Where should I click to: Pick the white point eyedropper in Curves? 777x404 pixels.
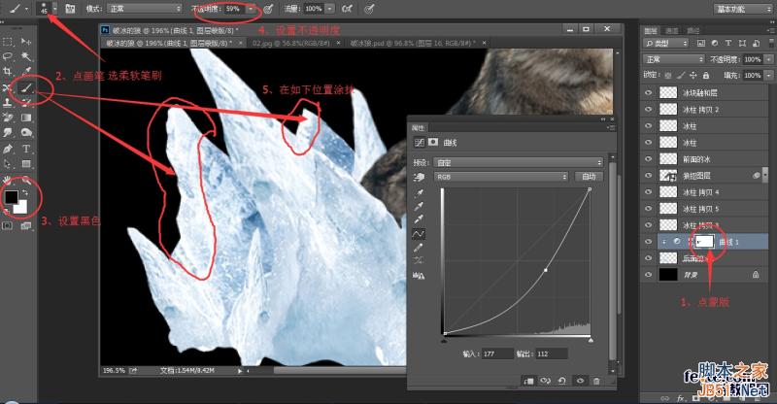click(419, 219)
